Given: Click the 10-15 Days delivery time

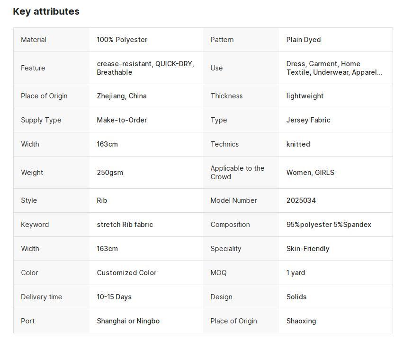Looking at the screenshot, I should pos(114,297).
